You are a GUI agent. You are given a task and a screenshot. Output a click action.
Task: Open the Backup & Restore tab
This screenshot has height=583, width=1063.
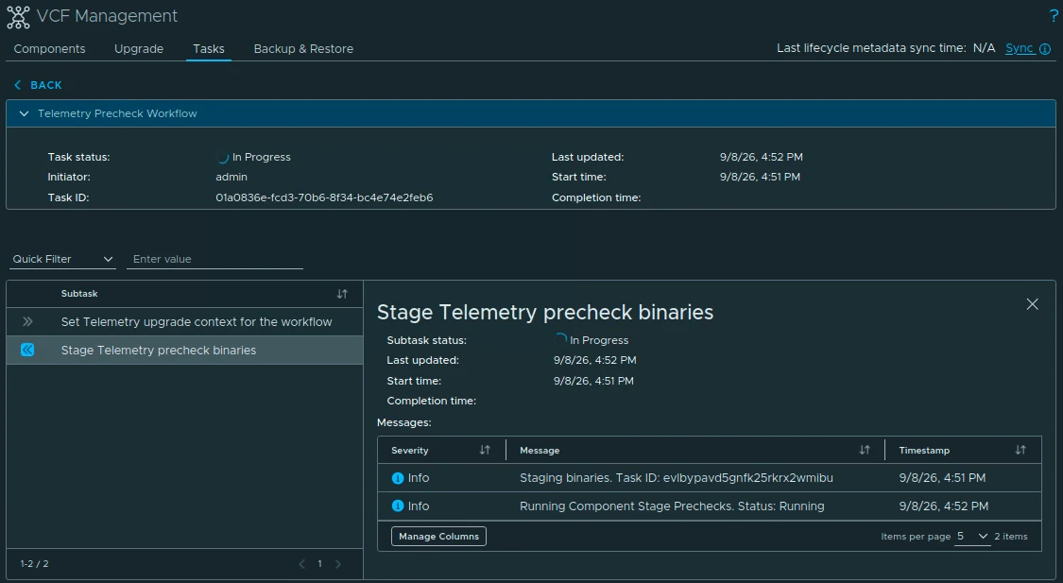[x=303, y=49]
